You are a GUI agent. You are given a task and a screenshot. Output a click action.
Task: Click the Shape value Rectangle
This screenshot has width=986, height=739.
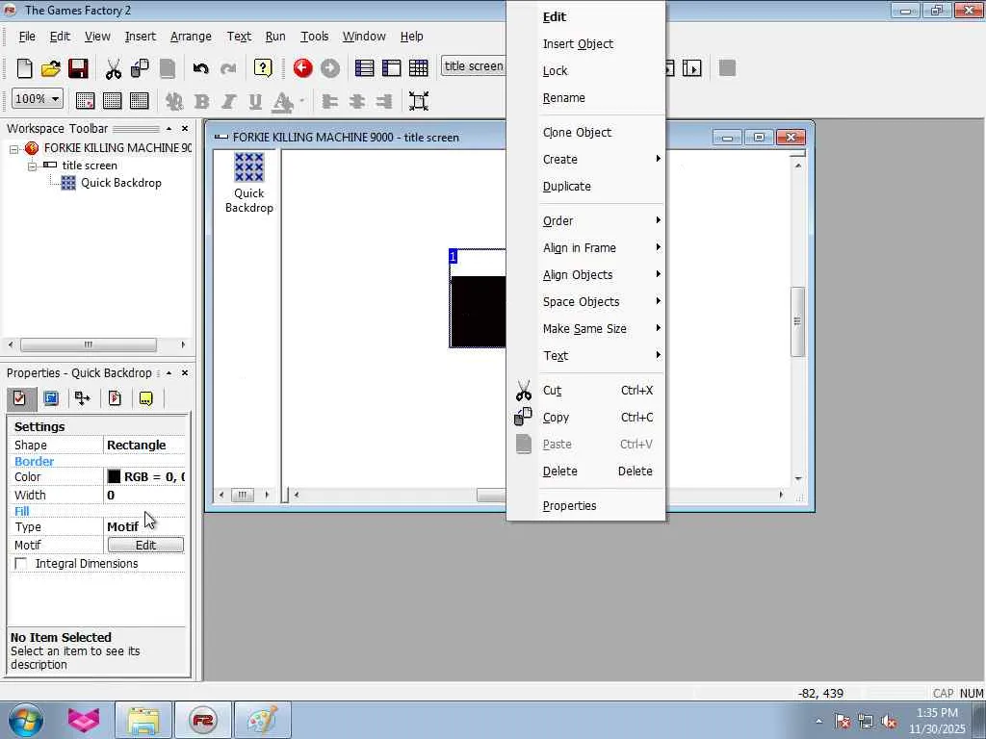[x=137, y=445]
